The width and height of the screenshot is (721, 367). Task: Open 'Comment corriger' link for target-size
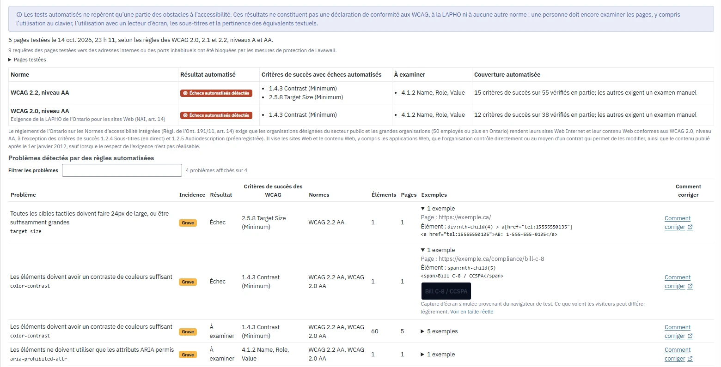[678, 223]
